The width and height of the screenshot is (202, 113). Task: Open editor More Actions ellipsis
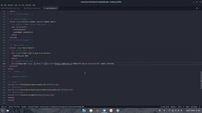pyautogui.click(x=200, y=8)
